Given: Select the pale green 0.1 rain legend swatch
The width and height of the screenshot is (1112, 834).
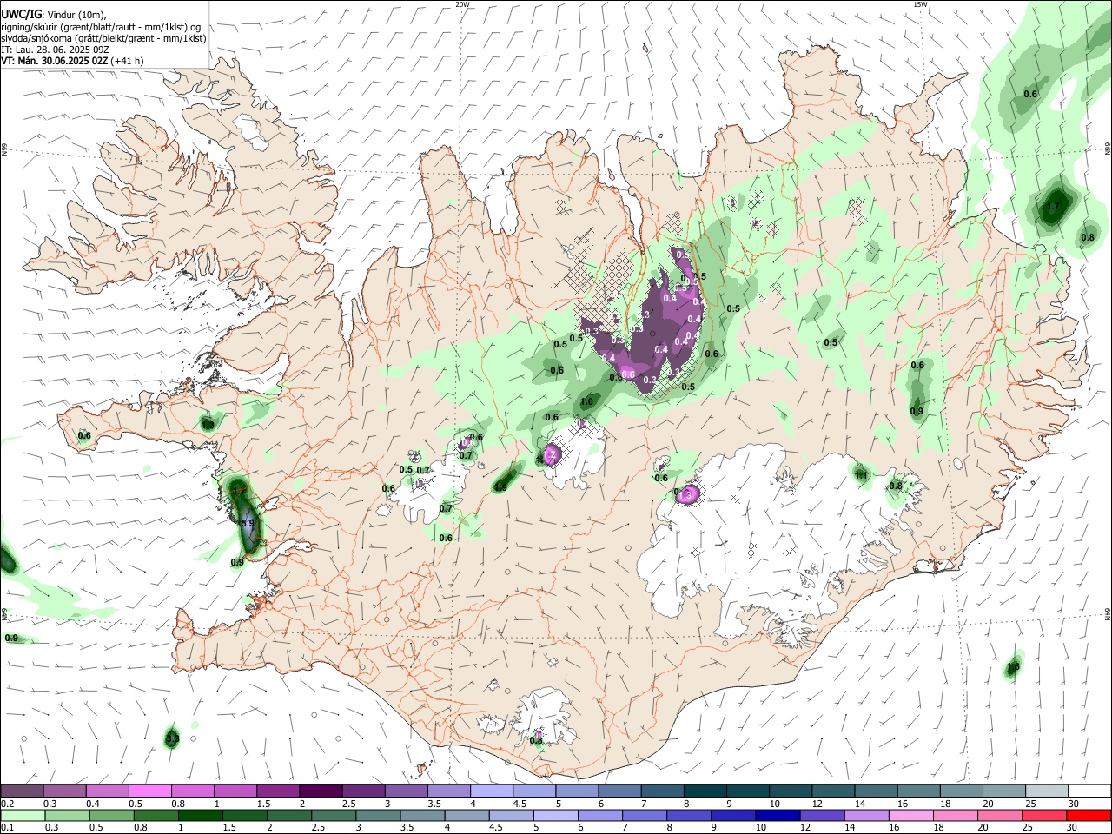Looking at the screenshot, I should click(22, 815).
